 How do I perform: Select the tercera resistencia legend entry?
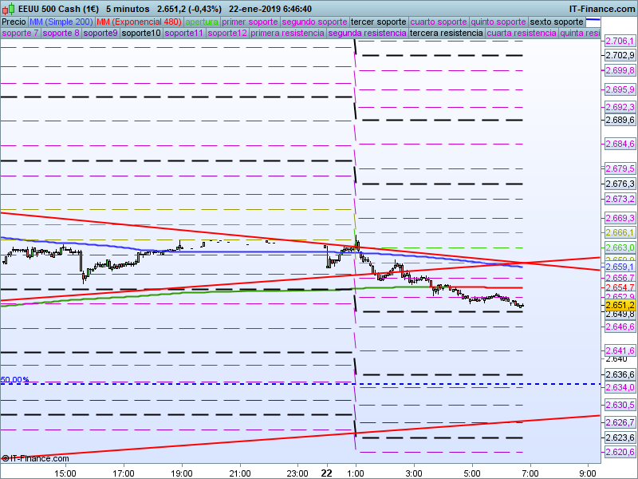(x=445, y=34)
